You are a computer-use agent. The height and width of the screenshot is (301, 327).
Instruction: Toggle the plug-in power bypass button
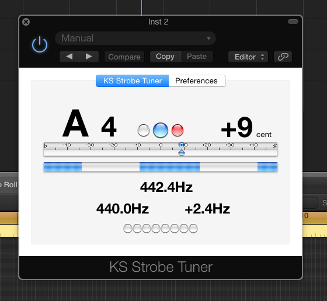tap(40, 44)
